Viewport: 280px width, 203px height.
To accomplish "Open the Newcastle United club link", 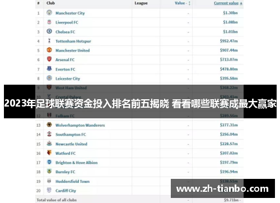I will (71, 144).
